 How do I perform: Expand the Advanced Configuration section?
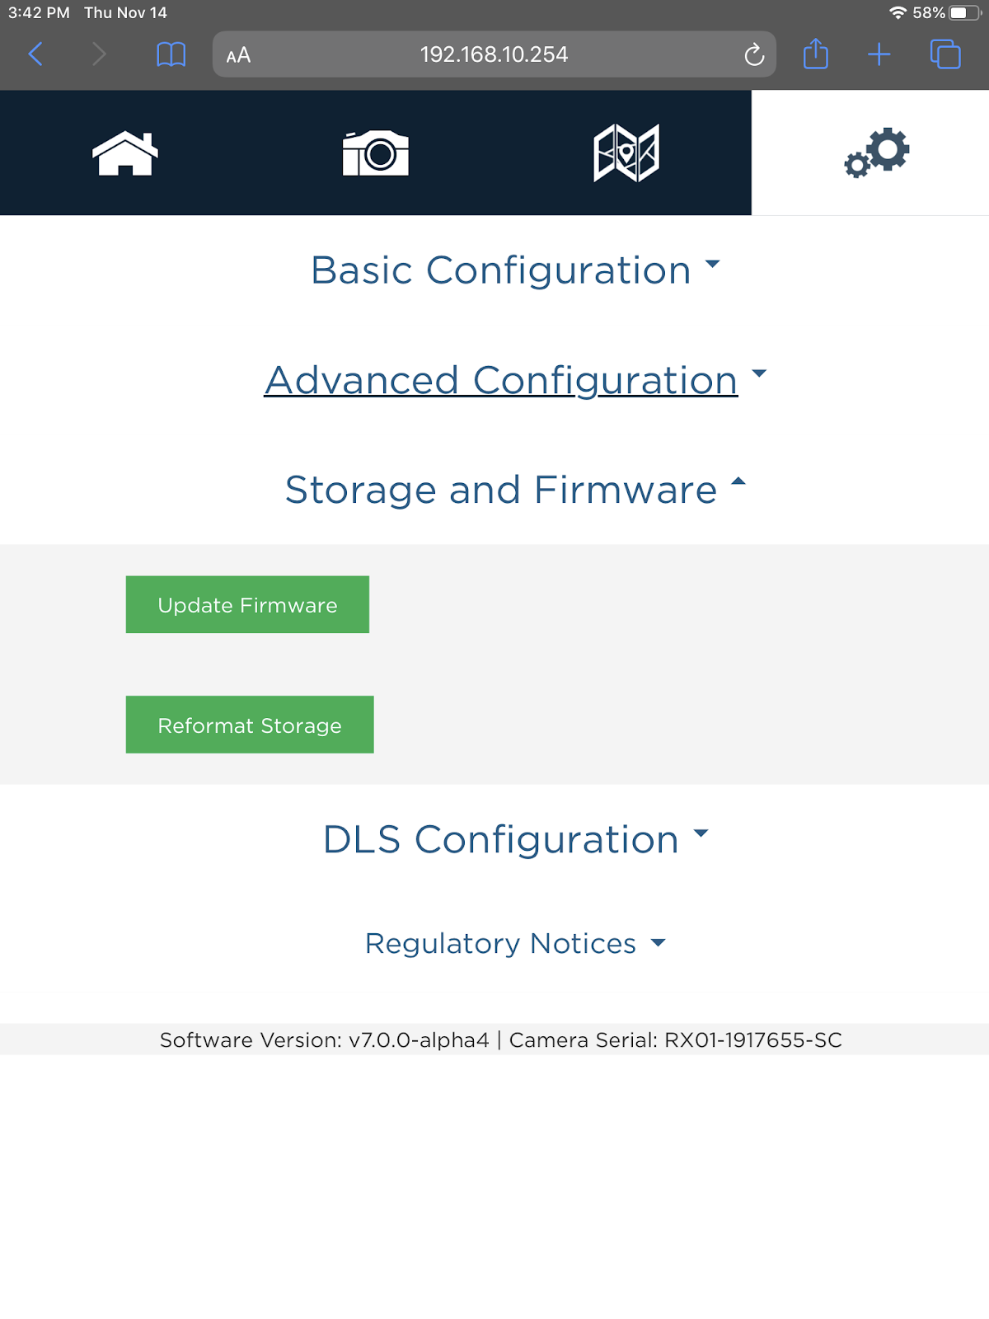click(x=515, y=380)
